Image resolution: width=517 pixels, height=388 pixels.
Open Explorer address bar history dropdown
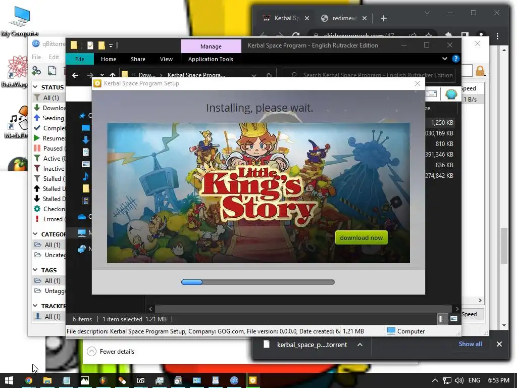[254, 75]
